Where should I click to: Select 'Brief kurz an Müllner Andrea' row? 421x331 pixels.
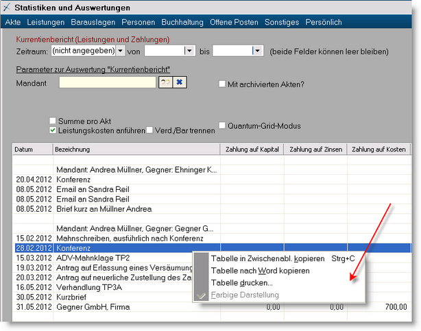coord(212,209)
